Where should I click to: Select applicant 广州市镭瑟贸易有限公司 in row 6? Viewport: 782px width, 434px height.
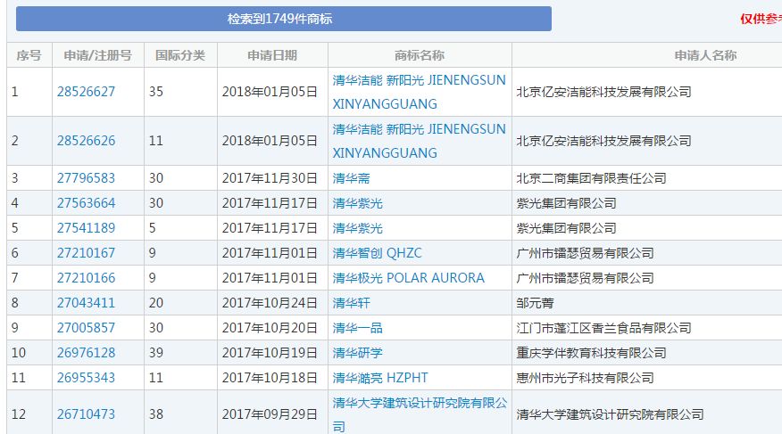click(585, 252)
